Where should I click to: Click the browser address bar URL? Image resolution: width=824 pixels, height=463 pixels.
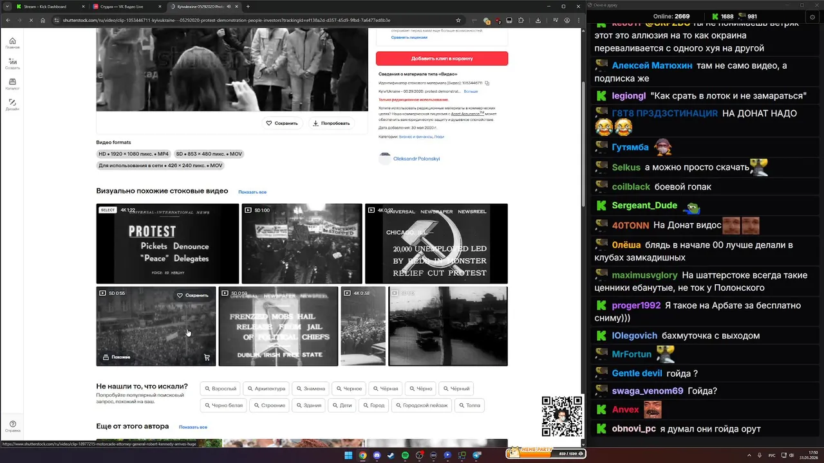[x=227, y=20]
